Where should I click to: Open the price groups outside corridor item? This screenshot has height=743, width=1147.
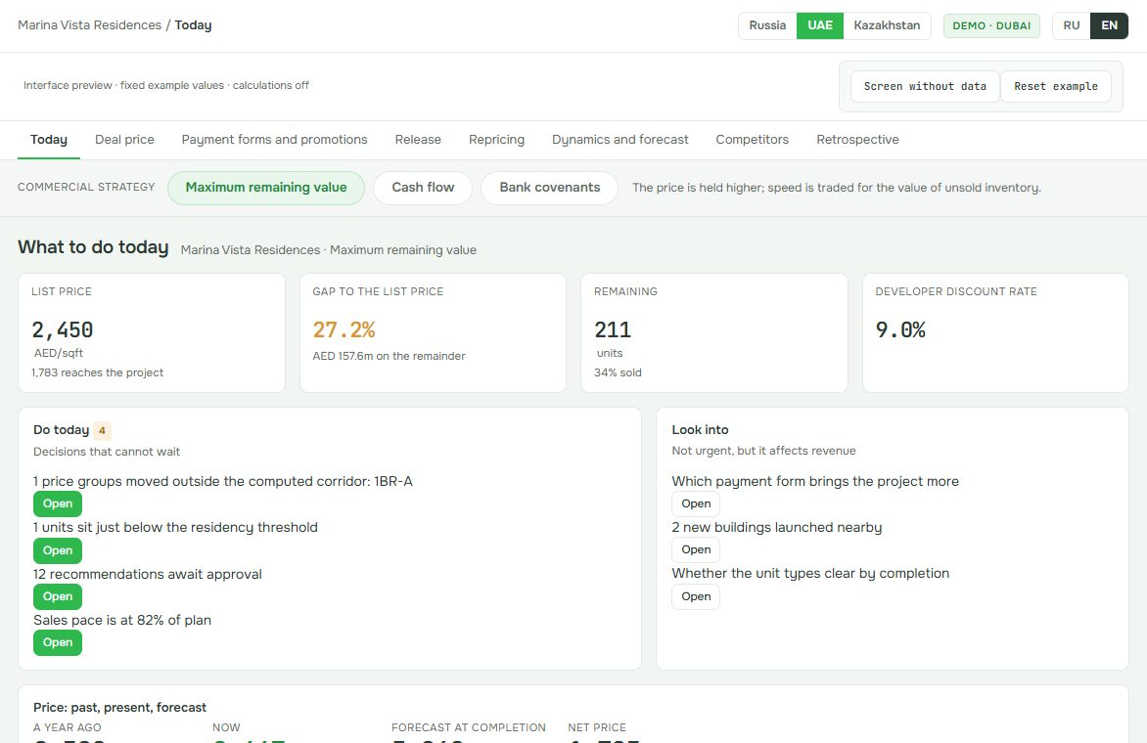coord(58,504)
